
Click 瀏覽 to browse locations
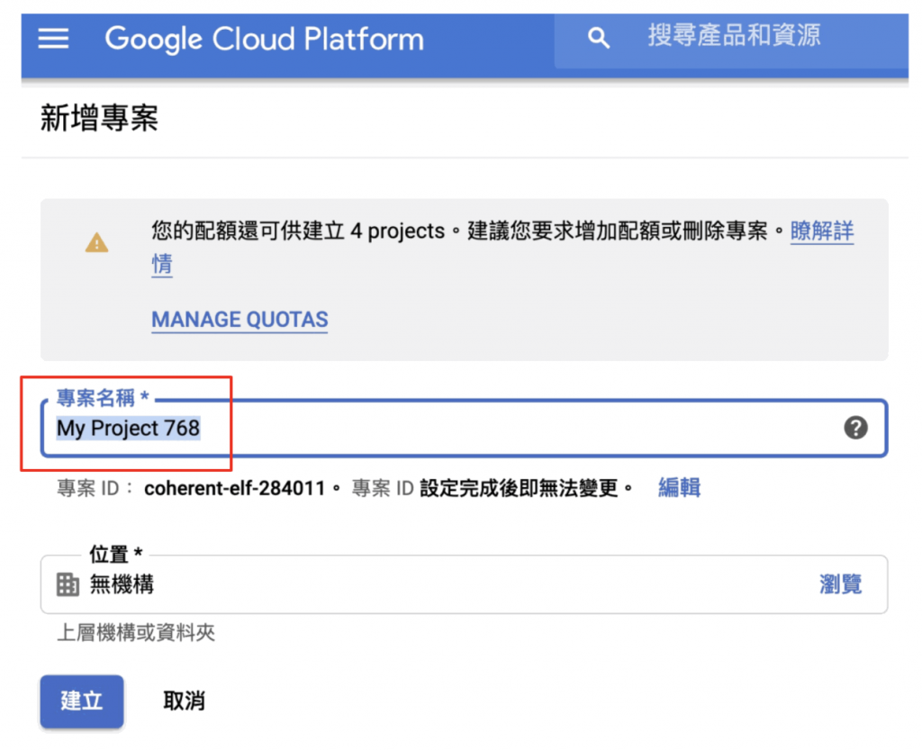pyautogui.click(x=840, y=584)
